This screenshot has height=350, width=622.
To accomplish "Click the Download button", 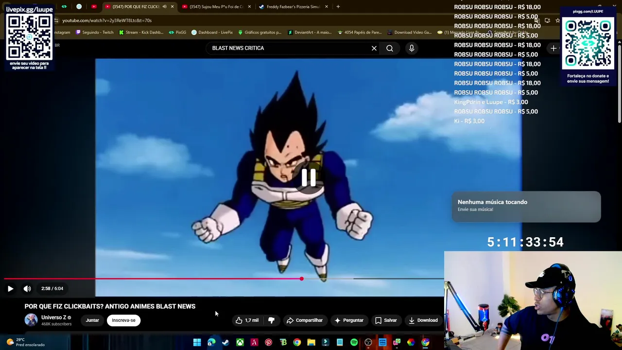I will [423, 320].
